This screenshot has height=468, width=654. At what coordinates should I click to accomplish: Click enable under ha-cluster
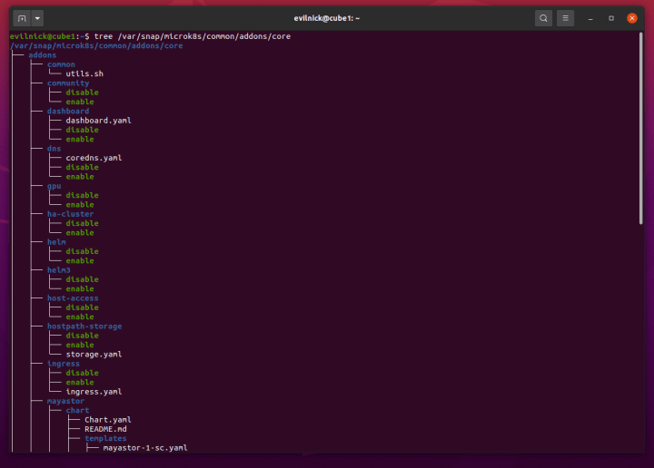[x=80, y=233]
